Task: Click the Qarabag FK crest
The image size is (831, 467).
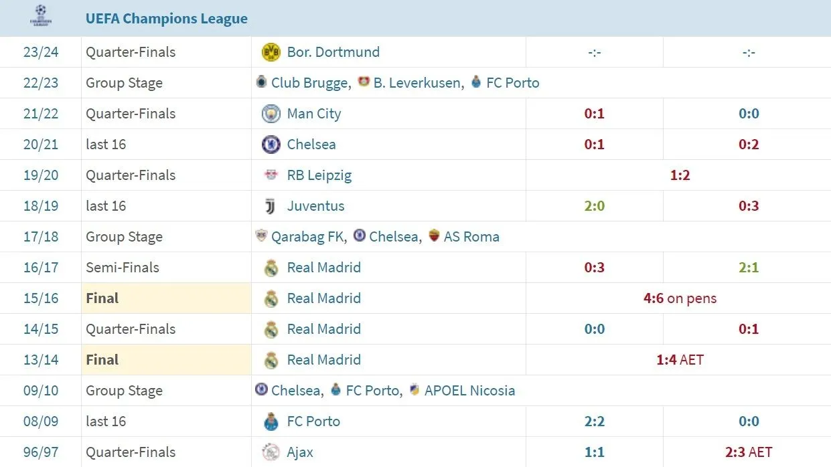Action: pos(261,236)
